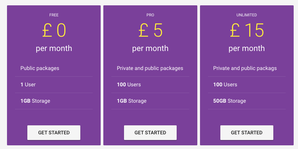
Task: Select the UNLIMITED plan title
Action: [x=247, y=15]
